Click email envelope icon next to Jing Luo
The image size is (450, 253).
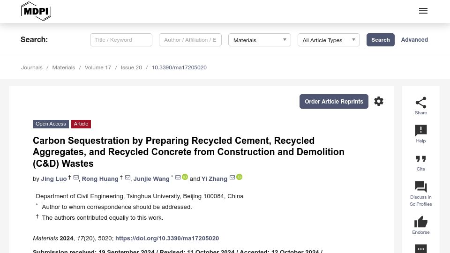pyautogui.click(x=76, y=178)
